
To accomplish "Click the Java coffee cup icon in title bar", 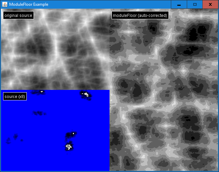I will click(x=4, y=4).
